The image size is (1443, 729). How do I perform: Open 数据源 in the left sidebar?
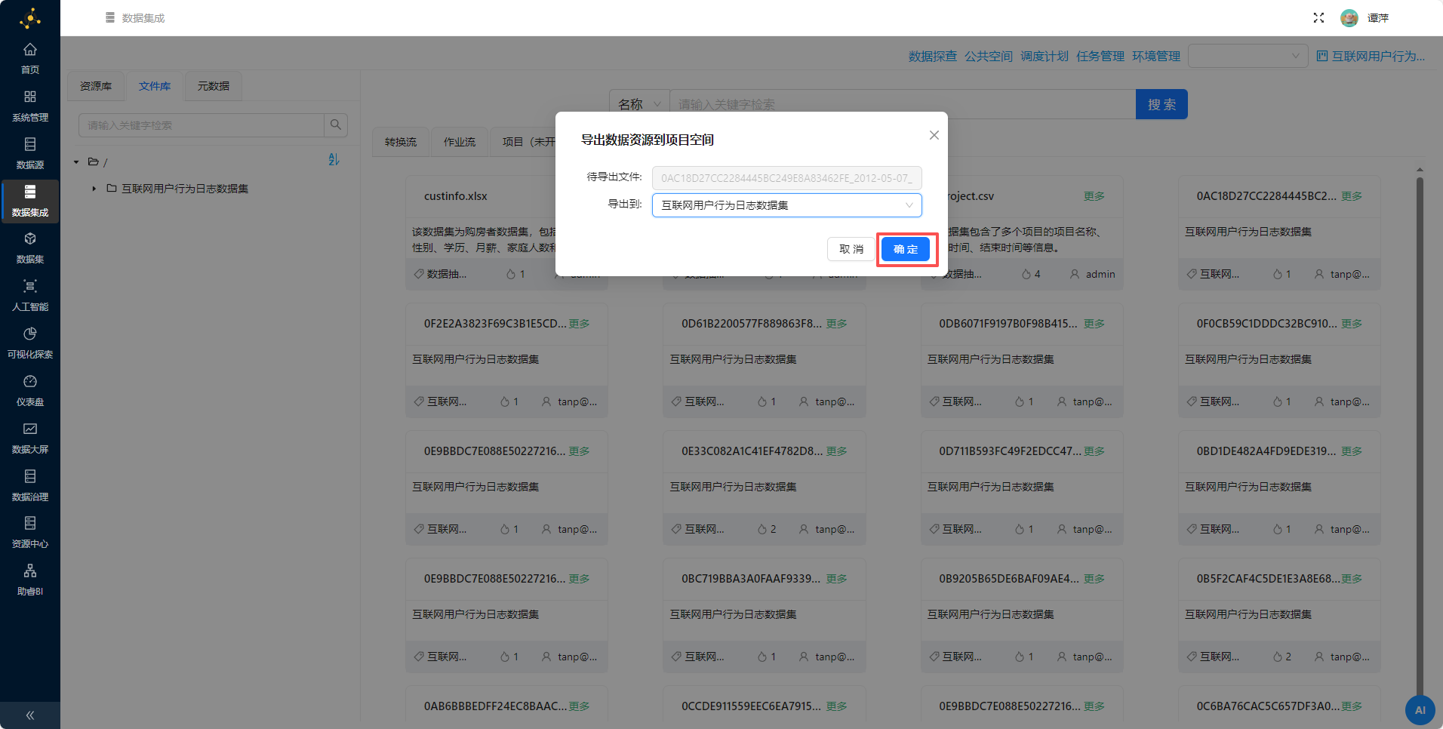pyautogui.click(x=30, y=154)
